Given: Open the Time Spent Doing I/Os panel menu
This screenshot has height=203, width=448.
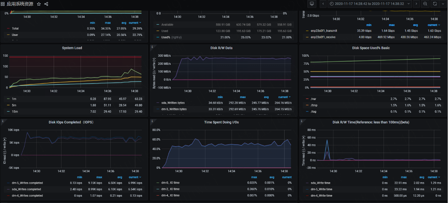Looking at the screenshot, I should click(x=221, y=122).
